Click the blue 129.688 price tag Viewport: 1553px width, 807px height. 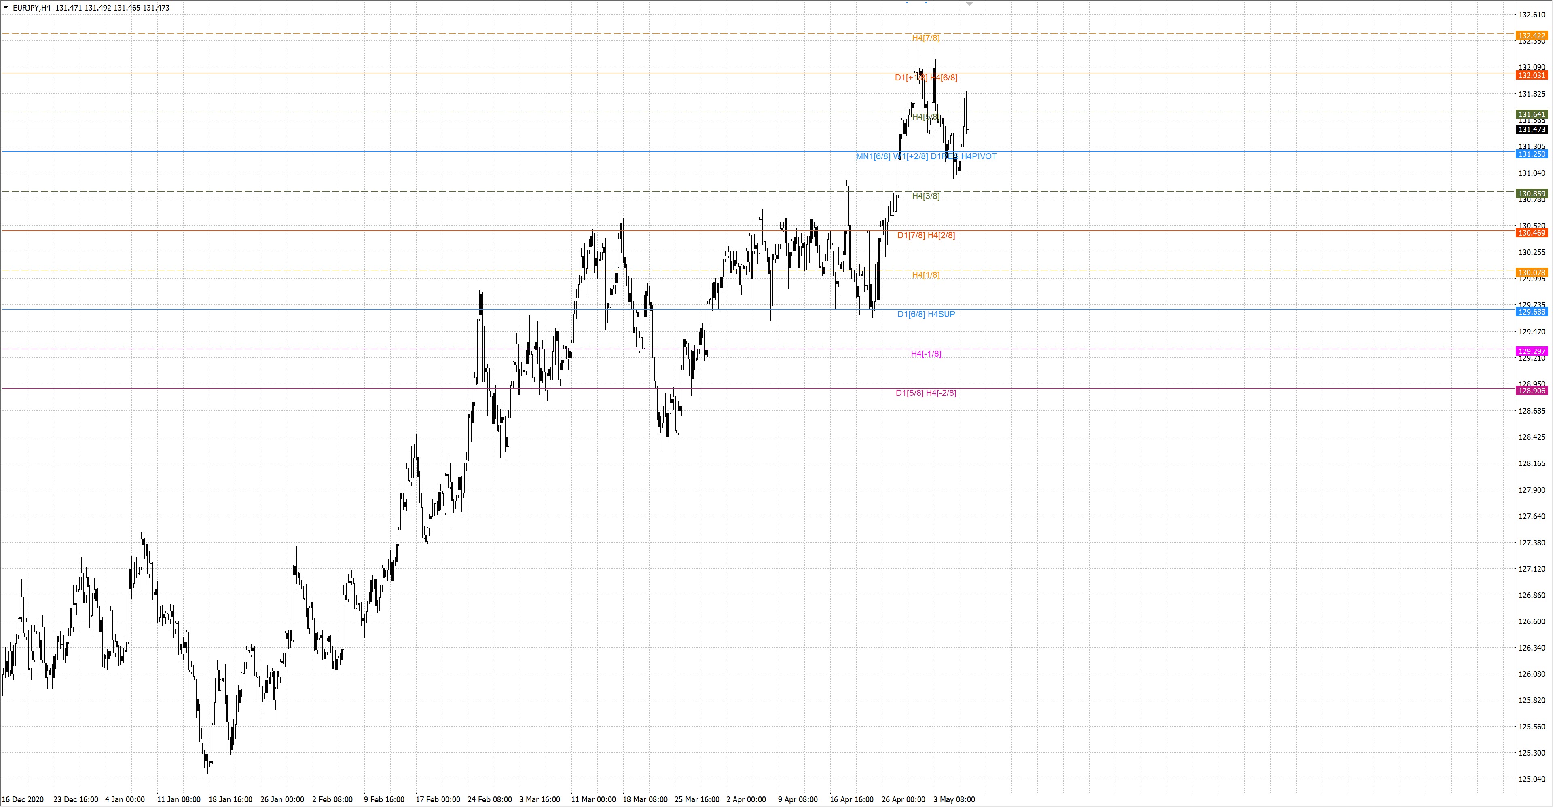click(1531, 312)
